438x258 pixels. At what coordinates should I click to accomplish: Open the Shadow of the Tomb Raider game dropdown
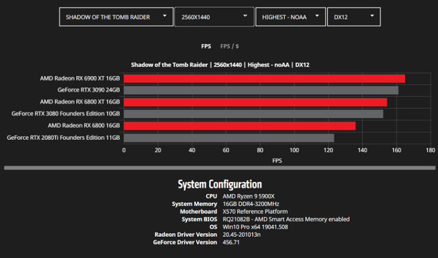(116, 17)
